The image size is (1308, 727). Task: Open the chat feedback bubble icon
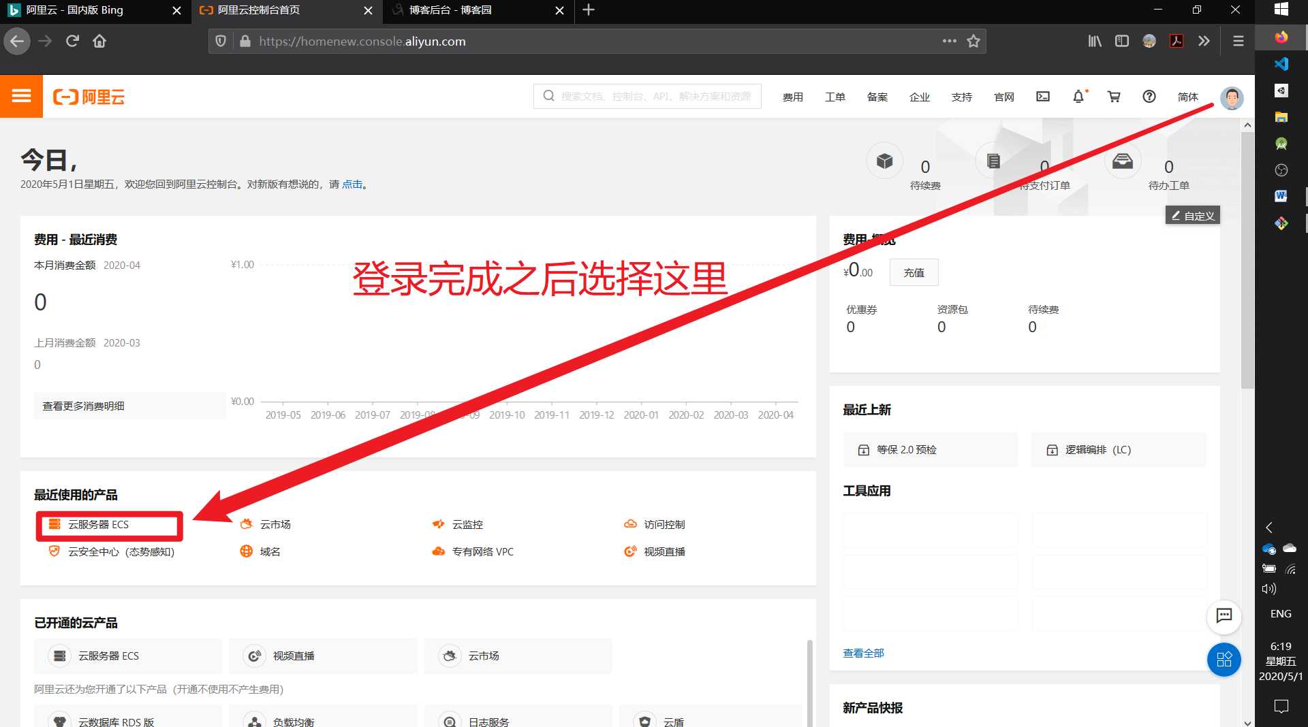1224,616
